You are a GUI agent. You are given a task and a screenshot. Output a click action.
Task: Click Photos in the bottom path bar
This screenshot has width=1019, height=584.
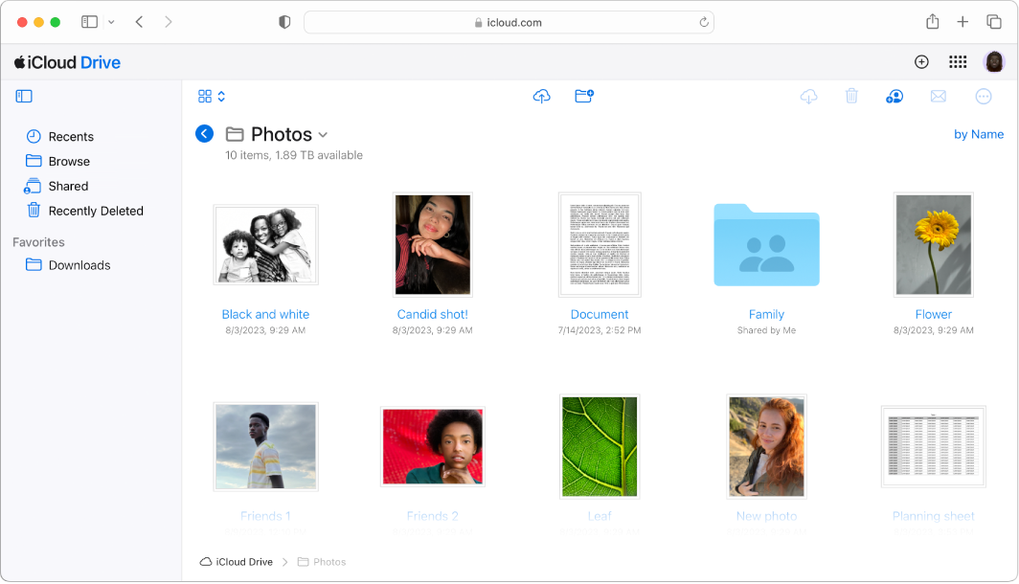tap(322, 562)
